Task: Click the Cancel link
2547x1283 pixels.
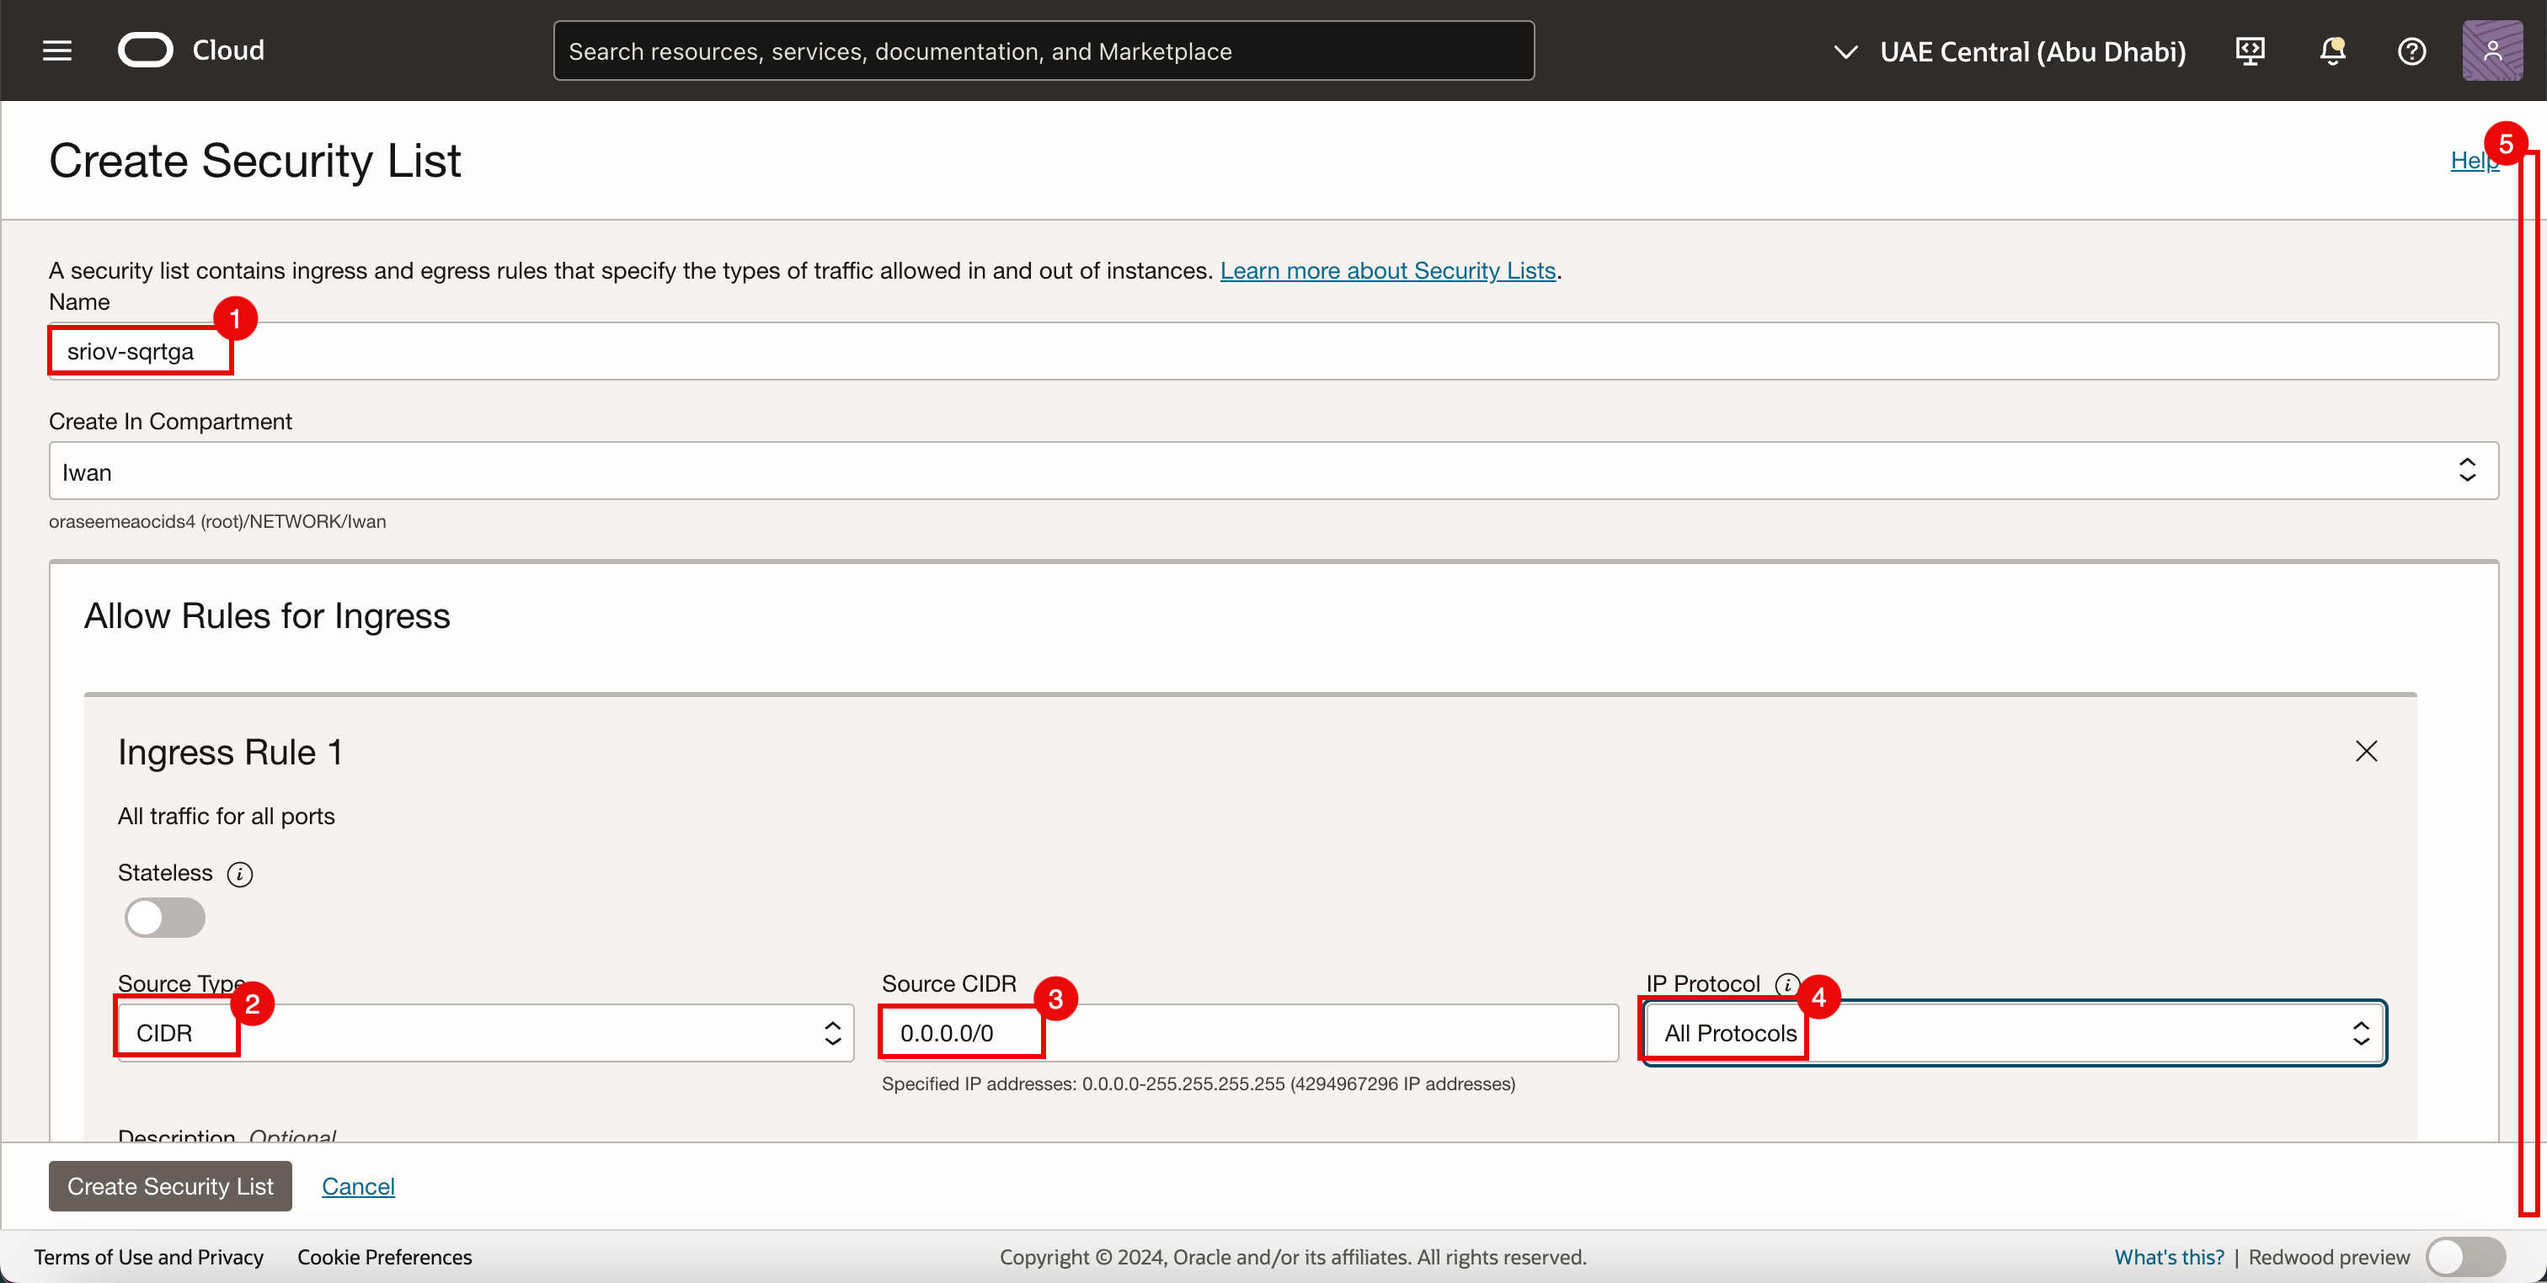Action: coord(358,1186)
